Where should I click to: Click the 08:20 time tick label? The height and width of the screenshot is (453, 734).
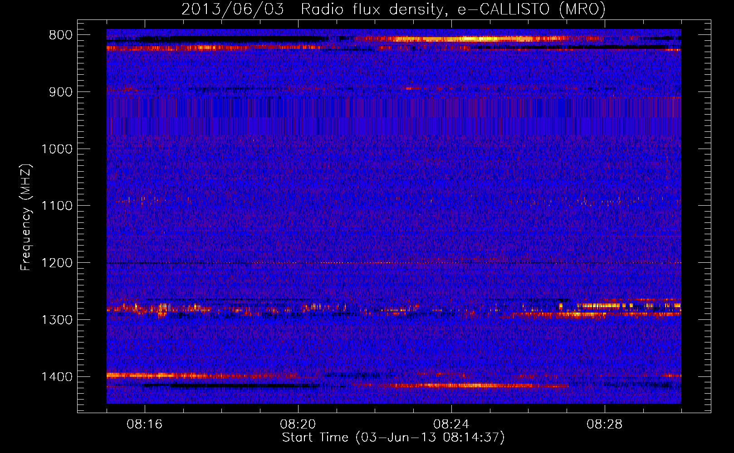(298, 424)
